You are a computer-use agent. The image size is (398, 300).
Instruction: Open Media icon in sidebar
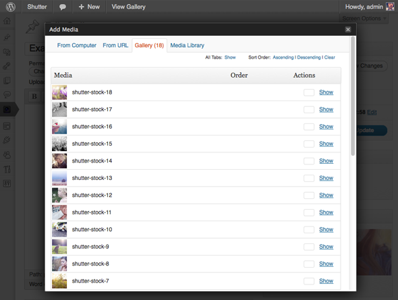pos(7,52)
